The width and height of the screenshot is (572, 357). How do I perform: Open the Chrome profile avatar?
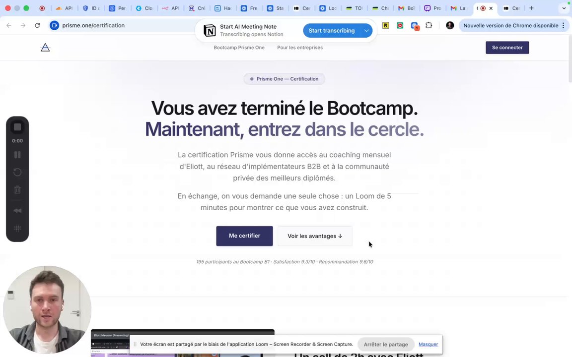pyautogui.click(x=450, y=25)
